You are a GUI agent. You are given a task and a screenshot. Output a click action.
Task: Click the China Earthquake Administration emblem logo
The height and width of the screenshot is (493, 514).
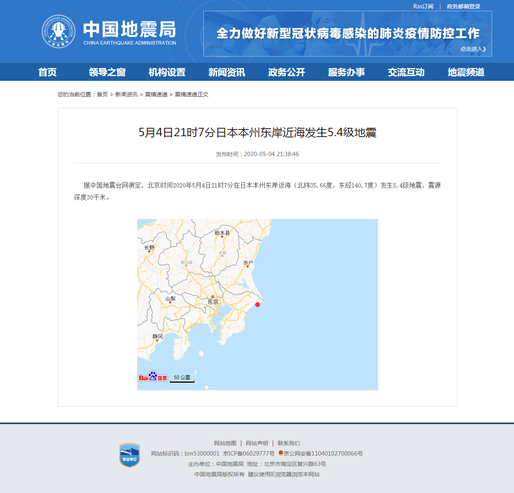tap(59, 31)
